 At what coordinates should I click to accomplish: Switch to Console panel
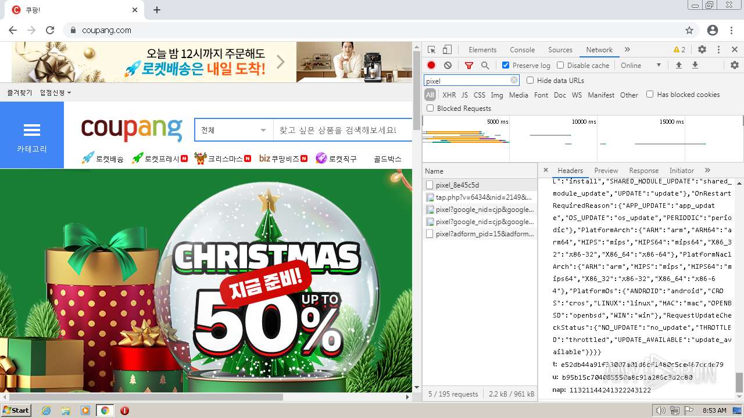pos(522,50)
